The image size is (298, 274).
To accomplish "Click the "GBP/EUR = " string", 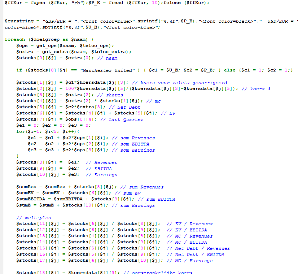I will (60, 21).
